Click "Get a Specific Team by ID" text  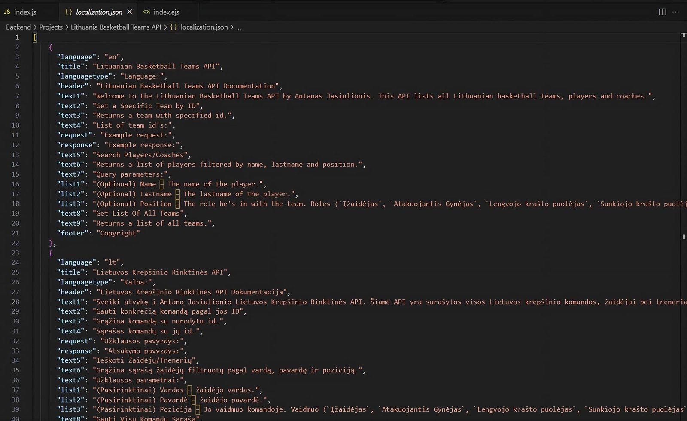click(146, 106)
